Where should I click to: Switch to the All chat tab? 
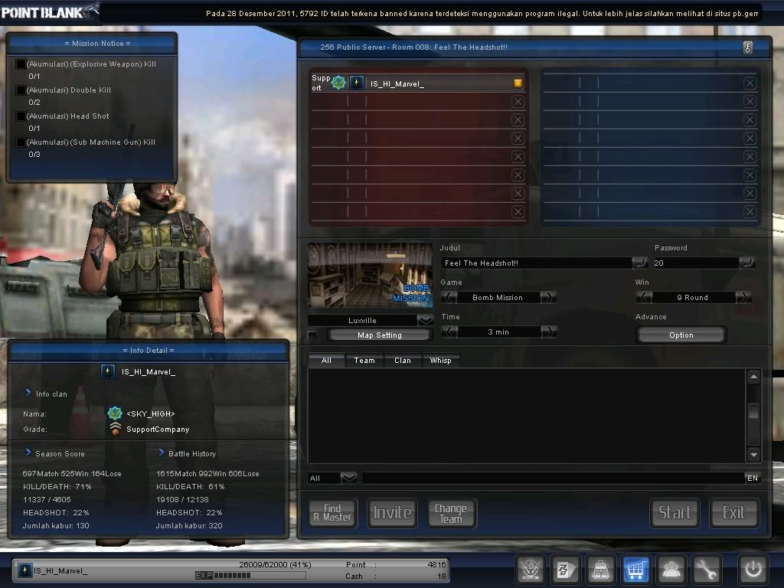(x=326, y=361)
